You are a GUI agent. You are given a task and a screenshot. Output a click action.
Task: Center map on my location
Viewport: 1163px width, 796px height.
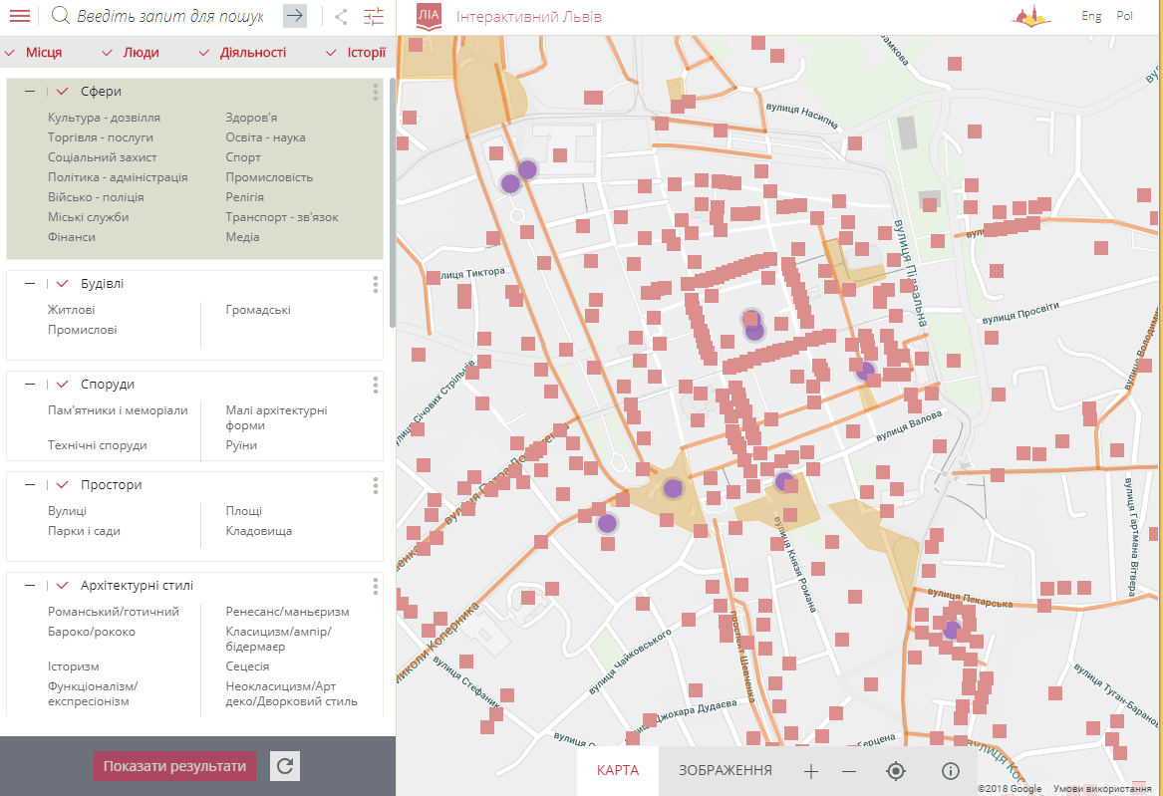[896, 771]
